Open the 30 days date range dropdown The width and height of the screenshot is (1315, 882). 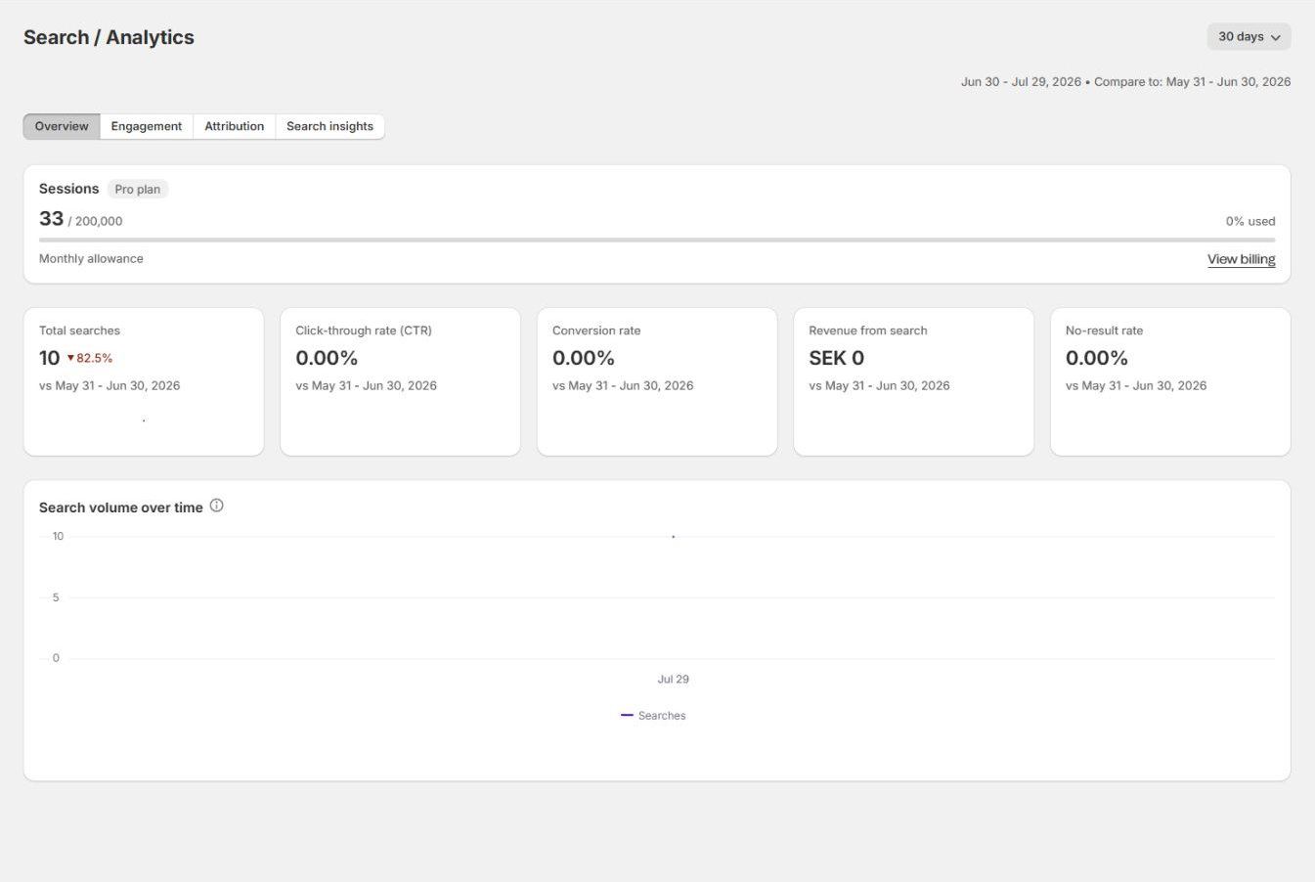[1249, 37]
